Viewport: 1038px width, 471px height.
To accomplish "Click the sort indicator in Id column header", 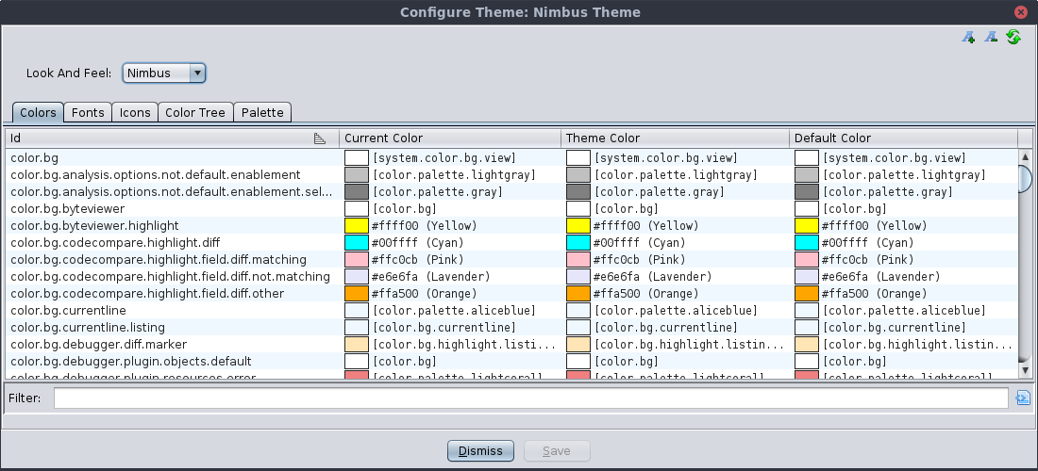I will 320,138.
